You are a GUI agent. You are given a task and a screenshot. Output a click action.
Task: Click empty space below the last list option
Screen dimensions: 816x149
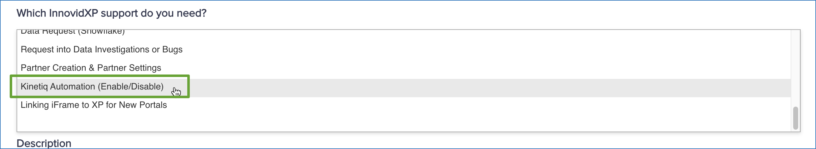tap(380, 122)
